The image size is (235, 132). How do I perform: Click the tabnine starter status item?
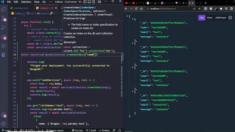pyautogui.click(x=55, y=131)
